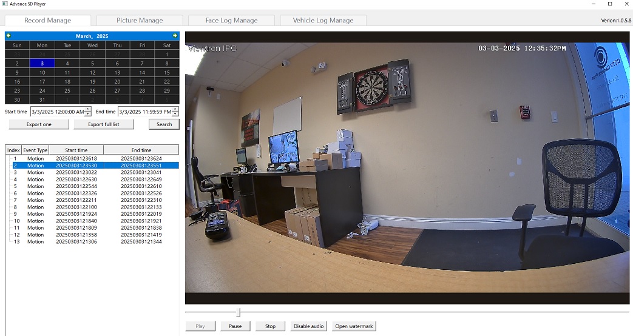Click the Advance SD Player app icon
Image resolution: width=633 pixels, height=336 pixels.
pyautogui.click(x=5, y=4)
